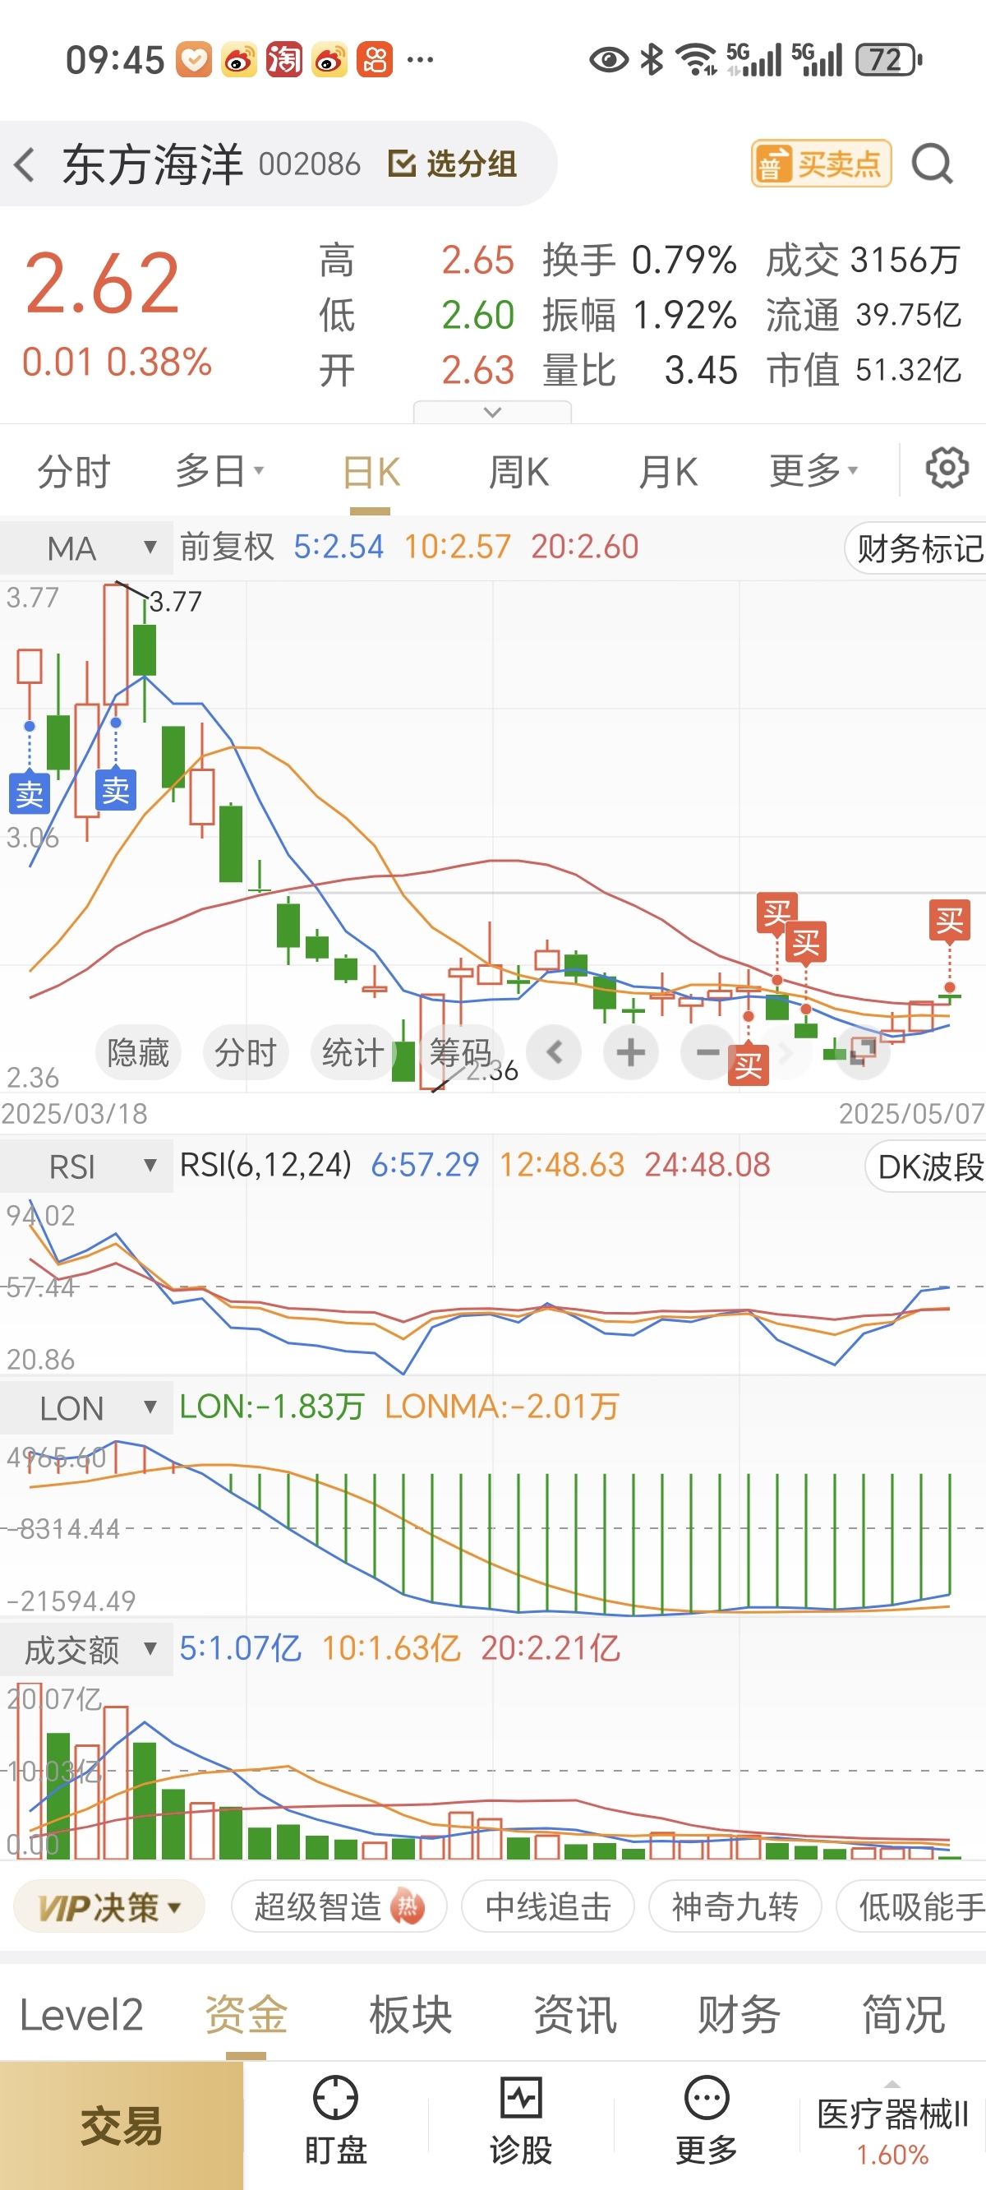Select the 中线追击 strategy chip
Viewport: 986px width, 2190px height.
(548, 1907)
